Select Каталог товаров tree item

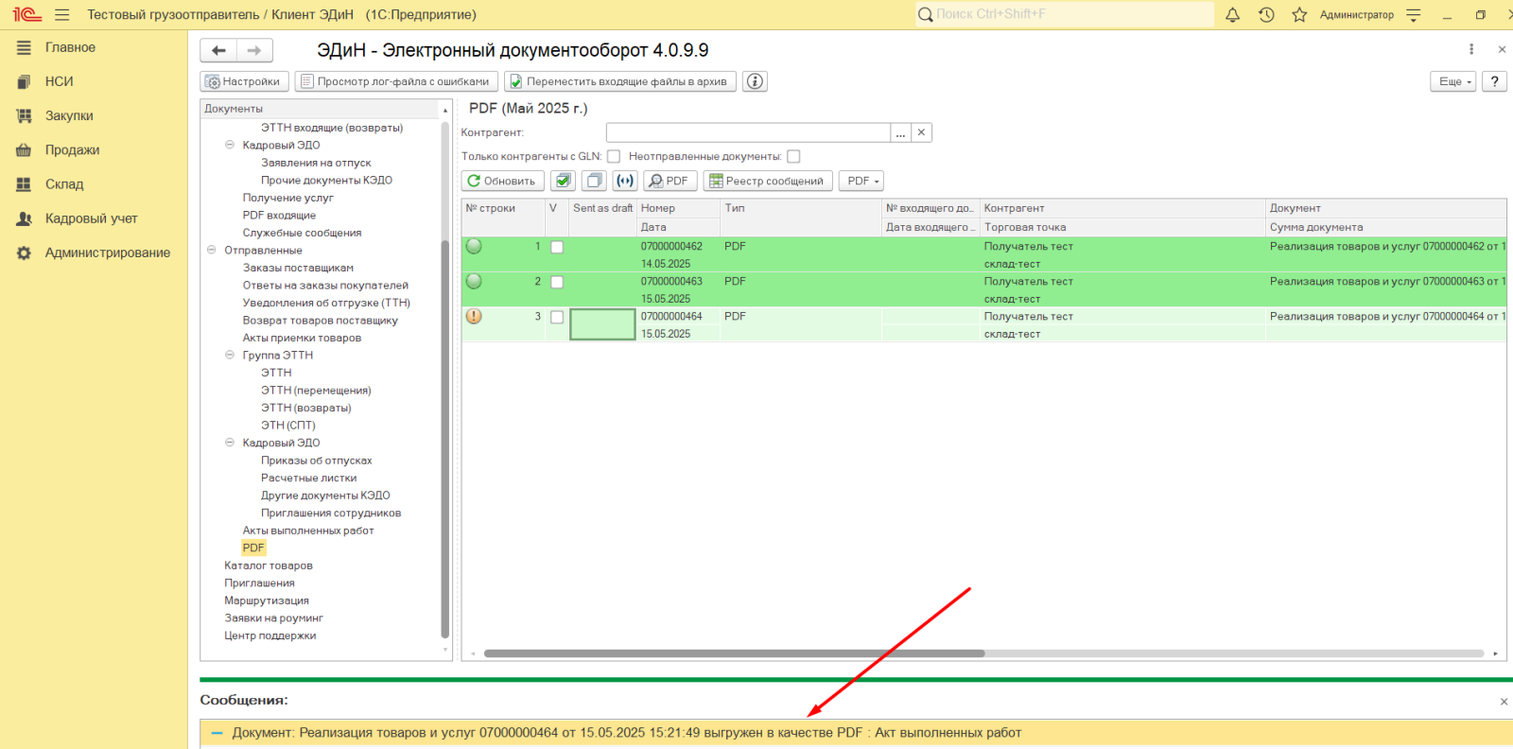pos(269,566)
